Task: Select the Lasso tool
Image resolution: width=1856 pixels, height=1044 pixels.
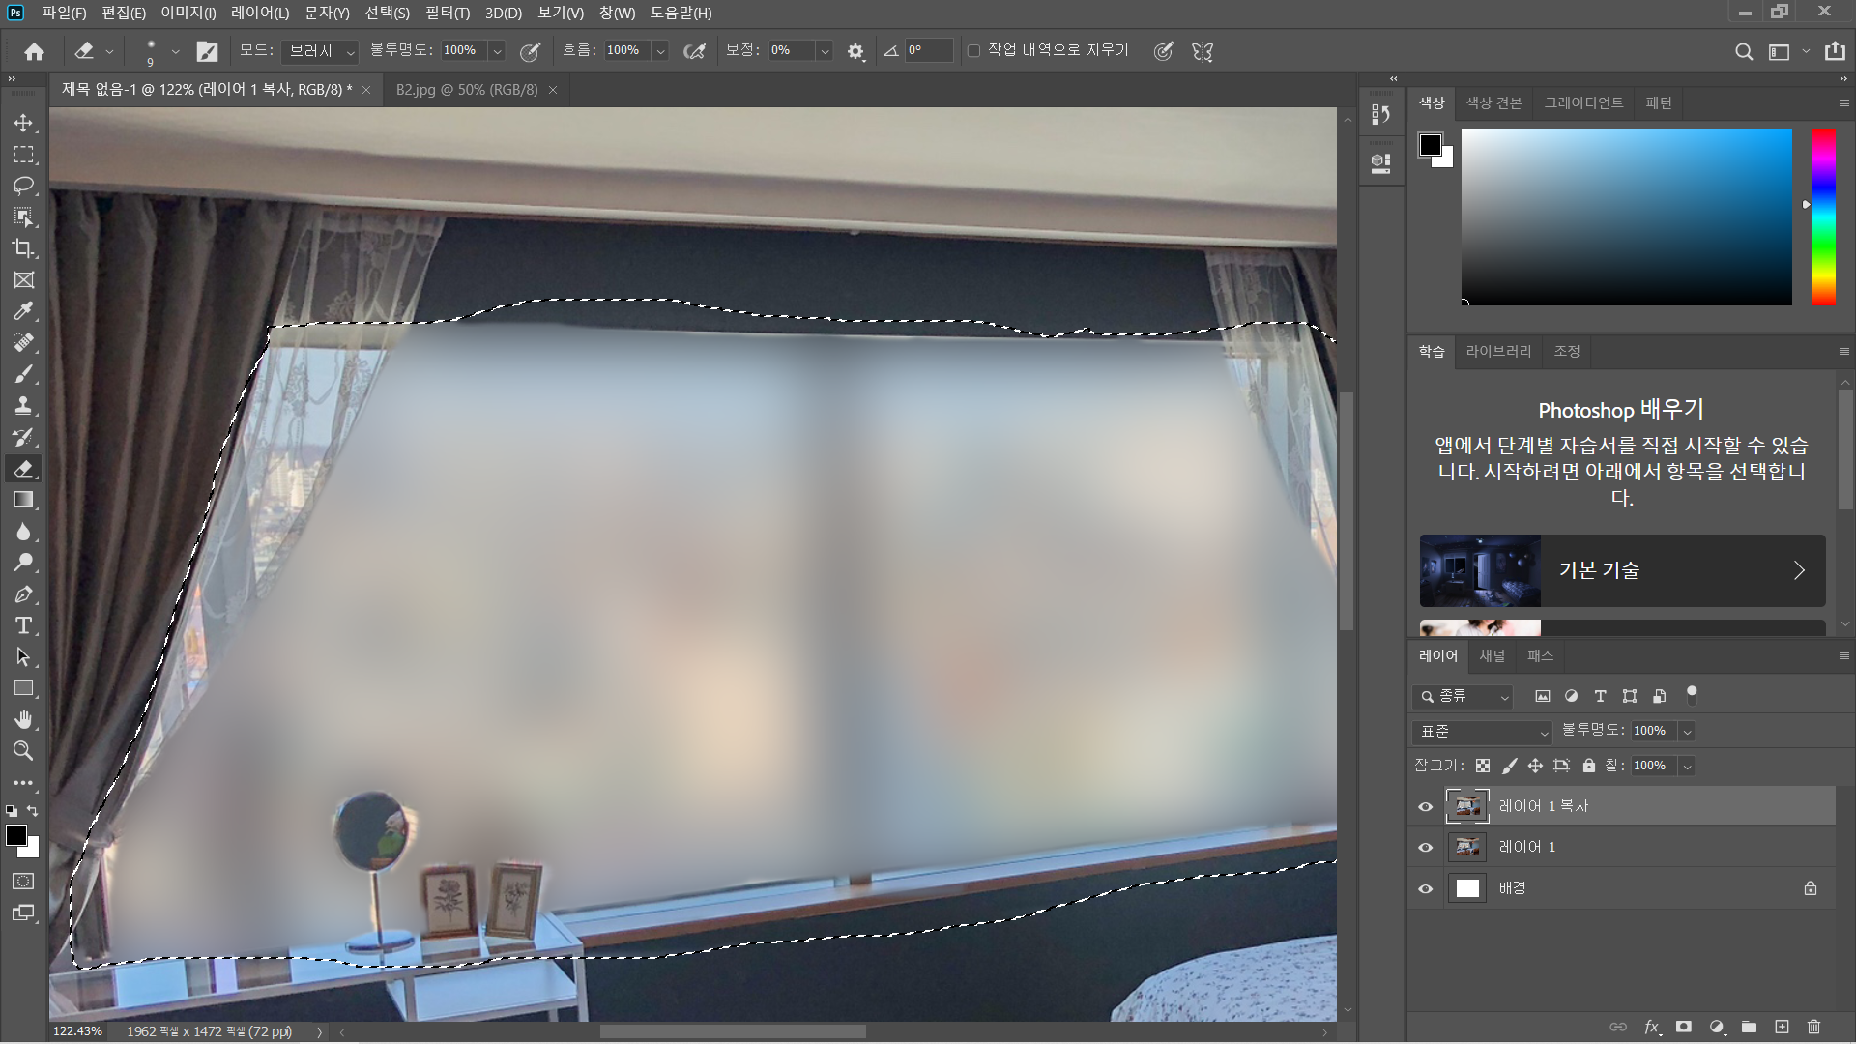Action: click(23, 186)
